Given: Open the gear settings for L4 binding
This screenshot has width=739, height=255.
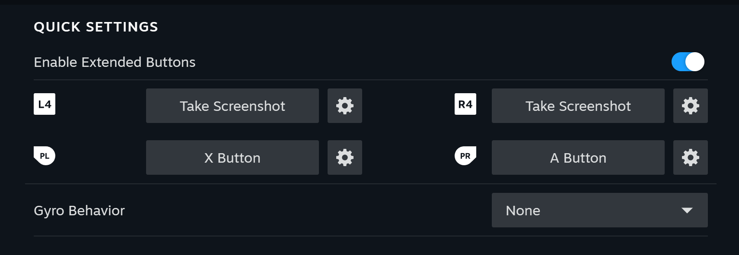Looking at the screenshot, I should (345, 106).
